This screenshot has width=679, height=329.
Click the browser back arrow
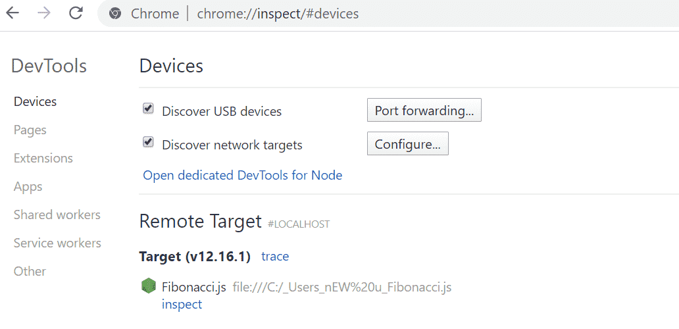coord(13,13)
